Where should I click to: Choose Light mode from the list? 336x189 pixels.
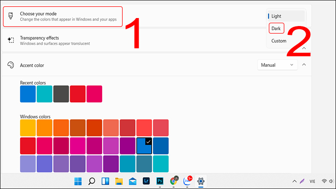(277, 16)
